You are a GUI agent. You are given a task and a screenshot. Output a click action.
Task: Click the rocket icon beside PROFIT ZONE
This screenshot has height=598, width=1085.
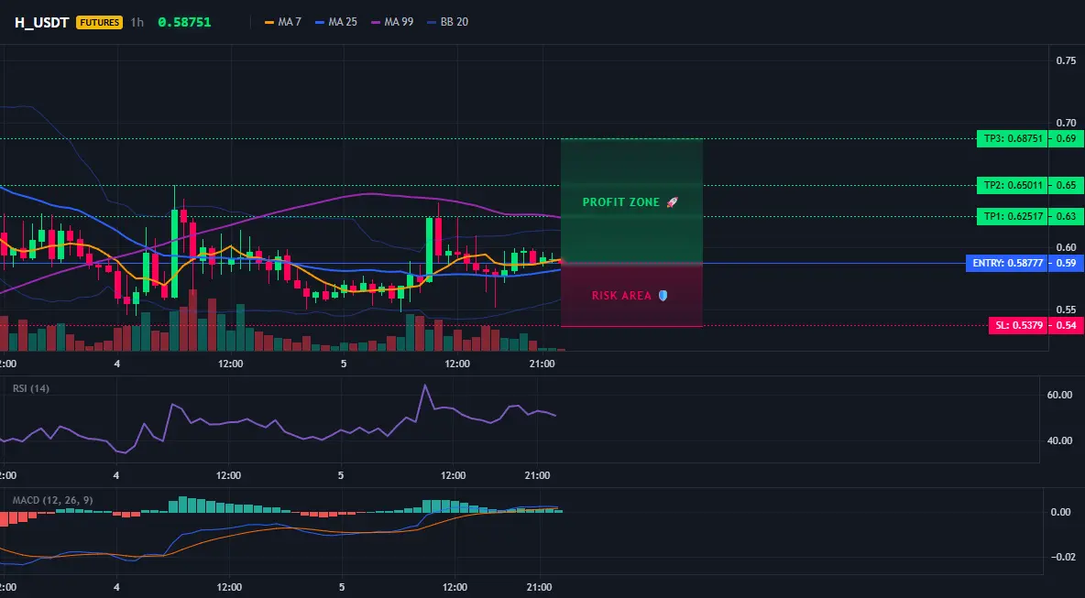[x=672, y=202]
